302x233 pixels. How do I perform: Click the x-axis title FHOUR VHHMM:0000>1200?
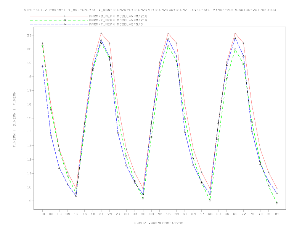tap(159, 223)
